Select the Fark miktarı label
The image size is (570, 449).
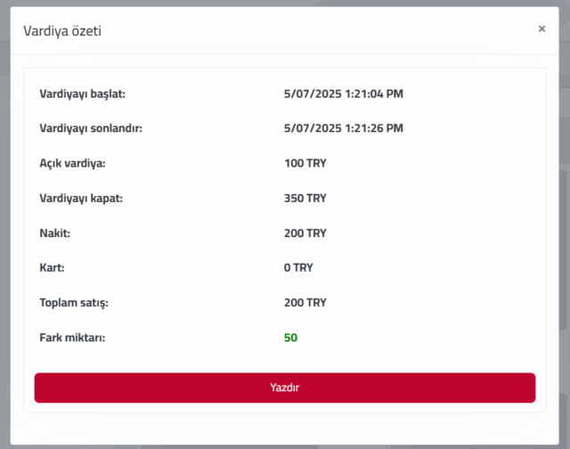tap(72, 338)
